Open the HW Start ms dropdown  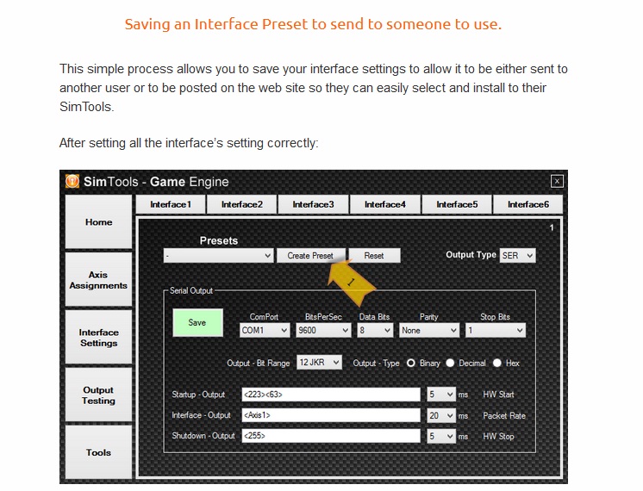point(441,395)
